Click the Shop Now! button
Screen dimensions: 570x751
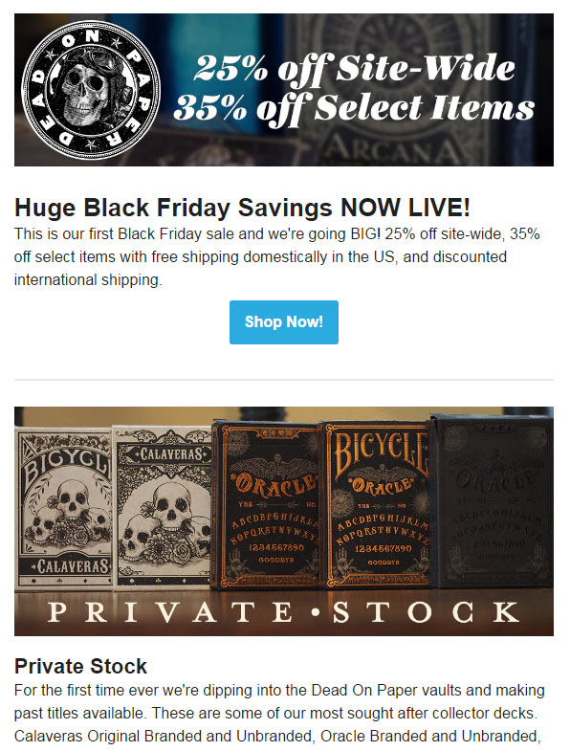point(283,321)
